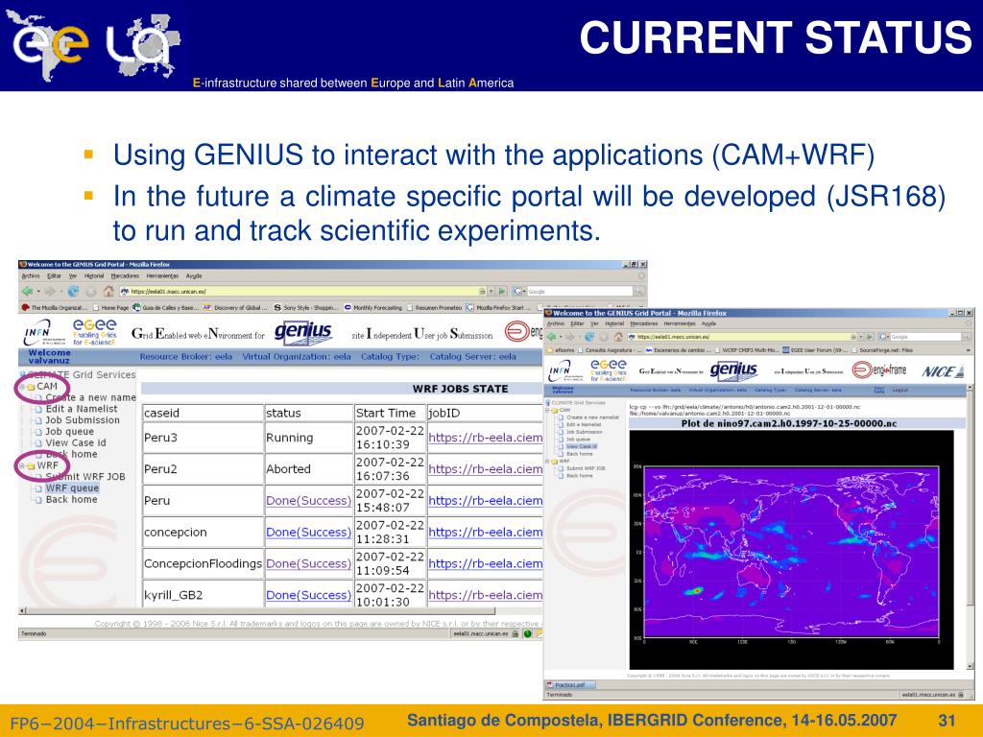This screenshot has height=737, width=983.
Task: Select Back home under WRF in the WRF jobs window
Action: (71, 499)
